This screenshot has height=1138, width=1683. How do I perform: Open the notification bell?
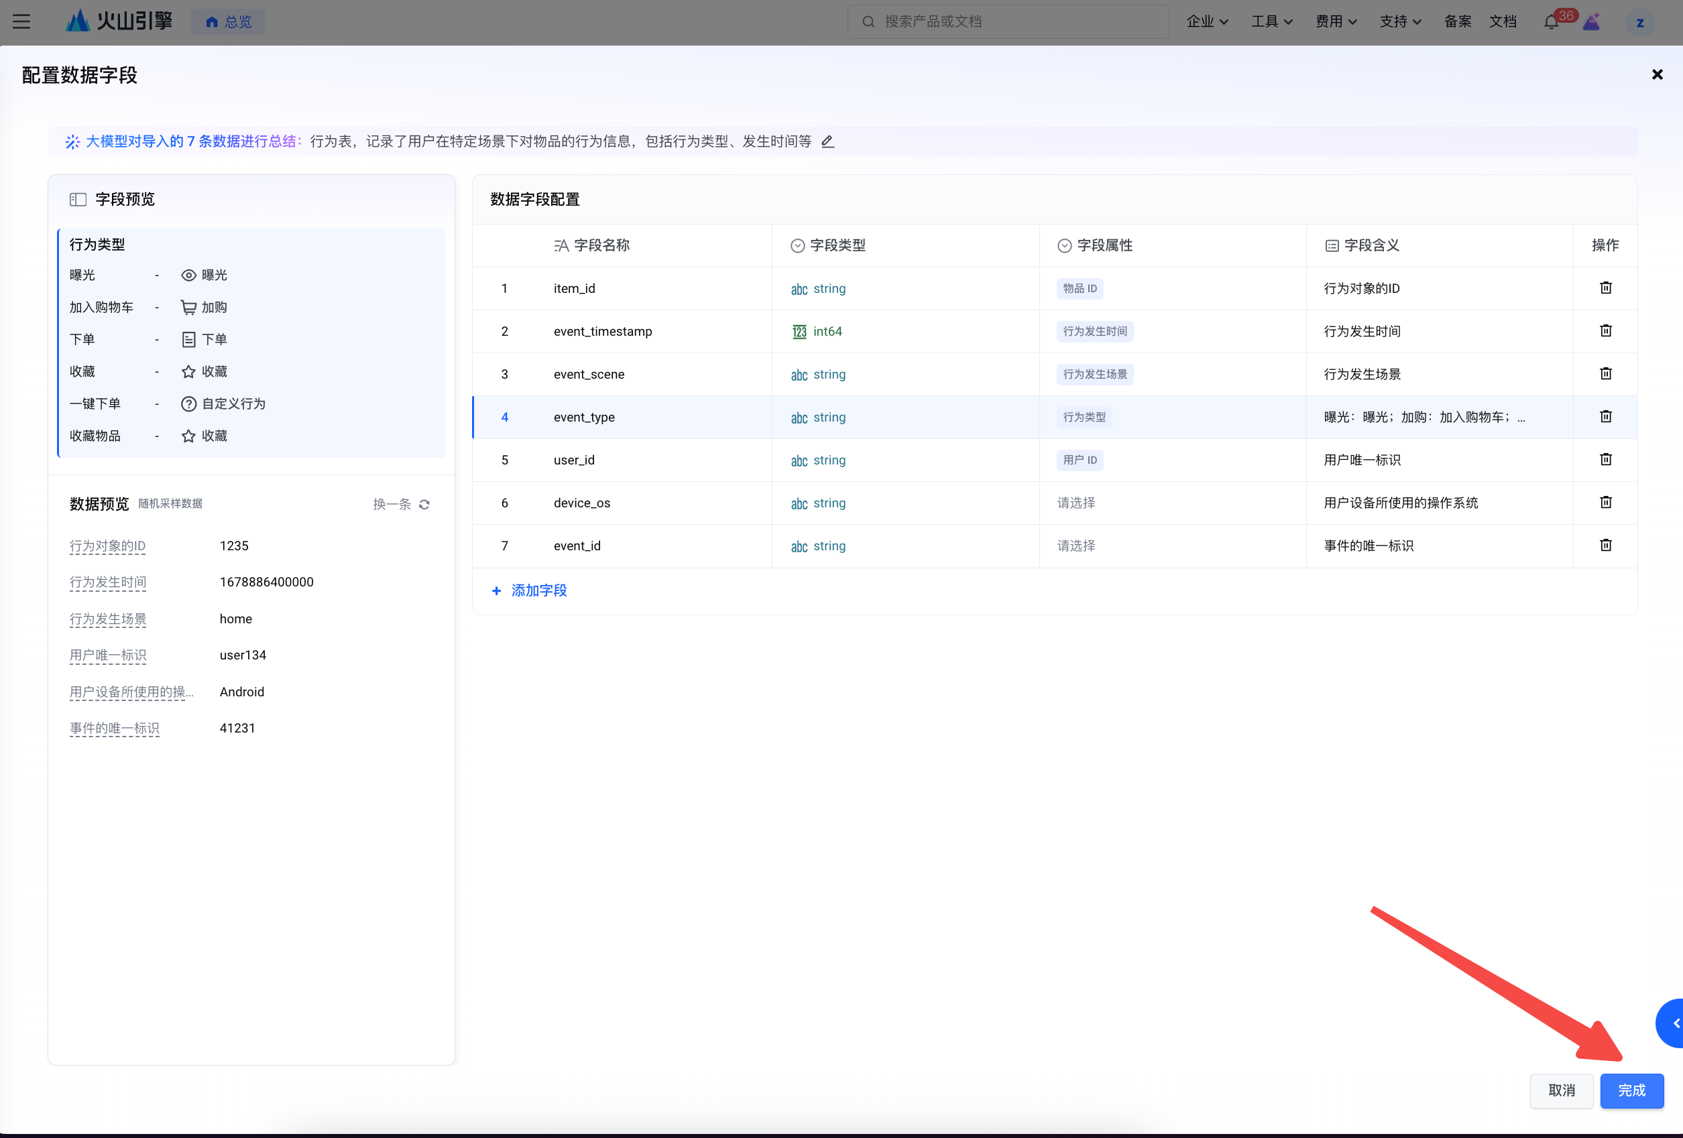pos(1550,21)
